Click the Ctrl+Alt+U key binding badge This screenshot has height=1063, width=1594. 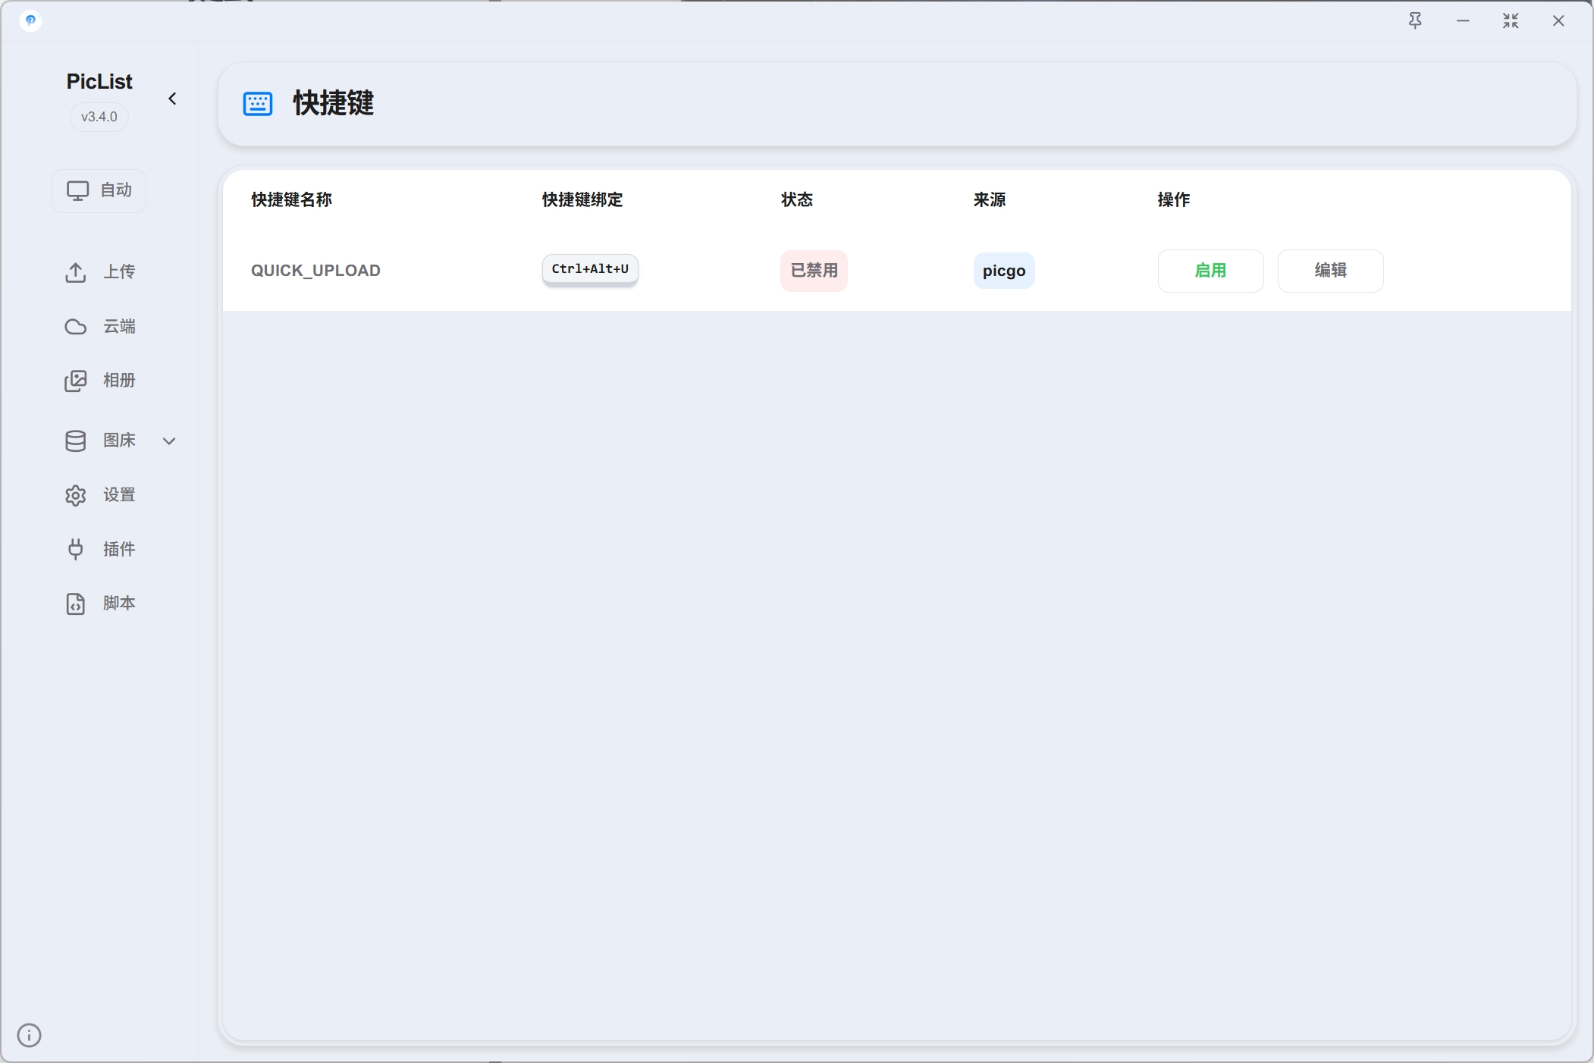(x=590, y=269)
